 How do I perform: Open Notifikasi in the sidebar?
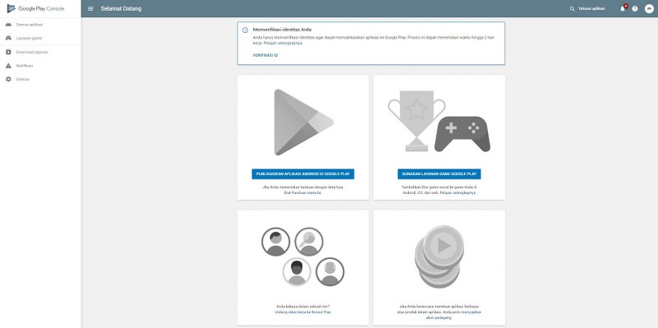coord(25,66)
